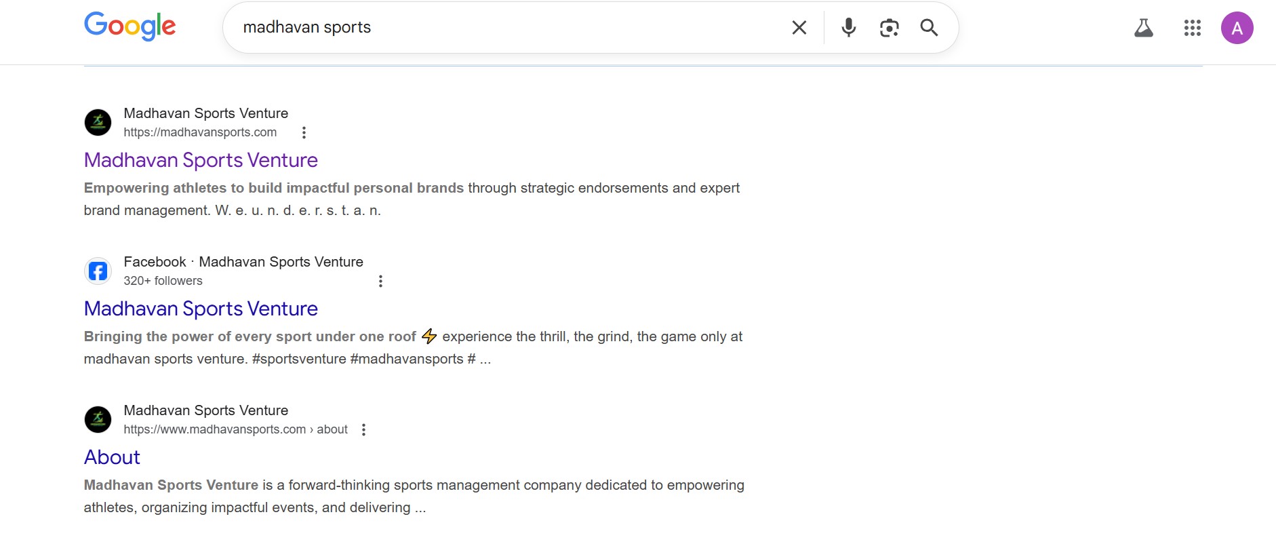The image size is (1276, 542).
Task: Start a voice search with the microphone
Action: tap(848, 28)
